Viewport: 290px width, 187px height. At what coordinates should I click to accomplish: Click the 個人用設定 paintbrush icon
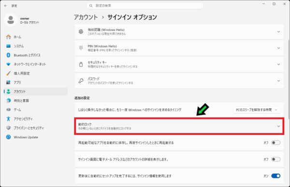[x=8, y=73]
